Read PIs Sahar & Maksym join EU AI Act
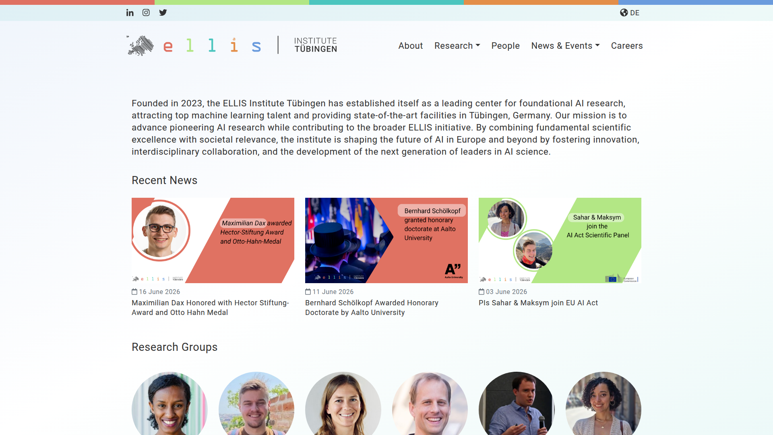 [538, 303]
